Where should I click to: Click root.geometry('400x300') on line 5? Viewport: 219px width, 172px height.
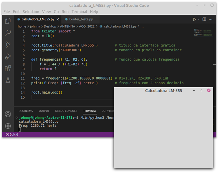tap(56, 50)
